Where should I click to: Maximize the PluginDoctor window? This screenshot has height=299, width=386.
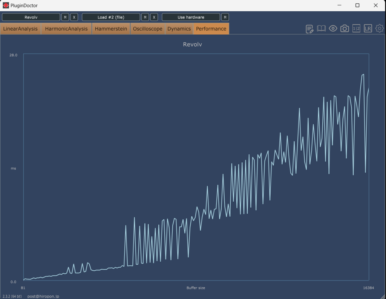[x=357, y=5]
